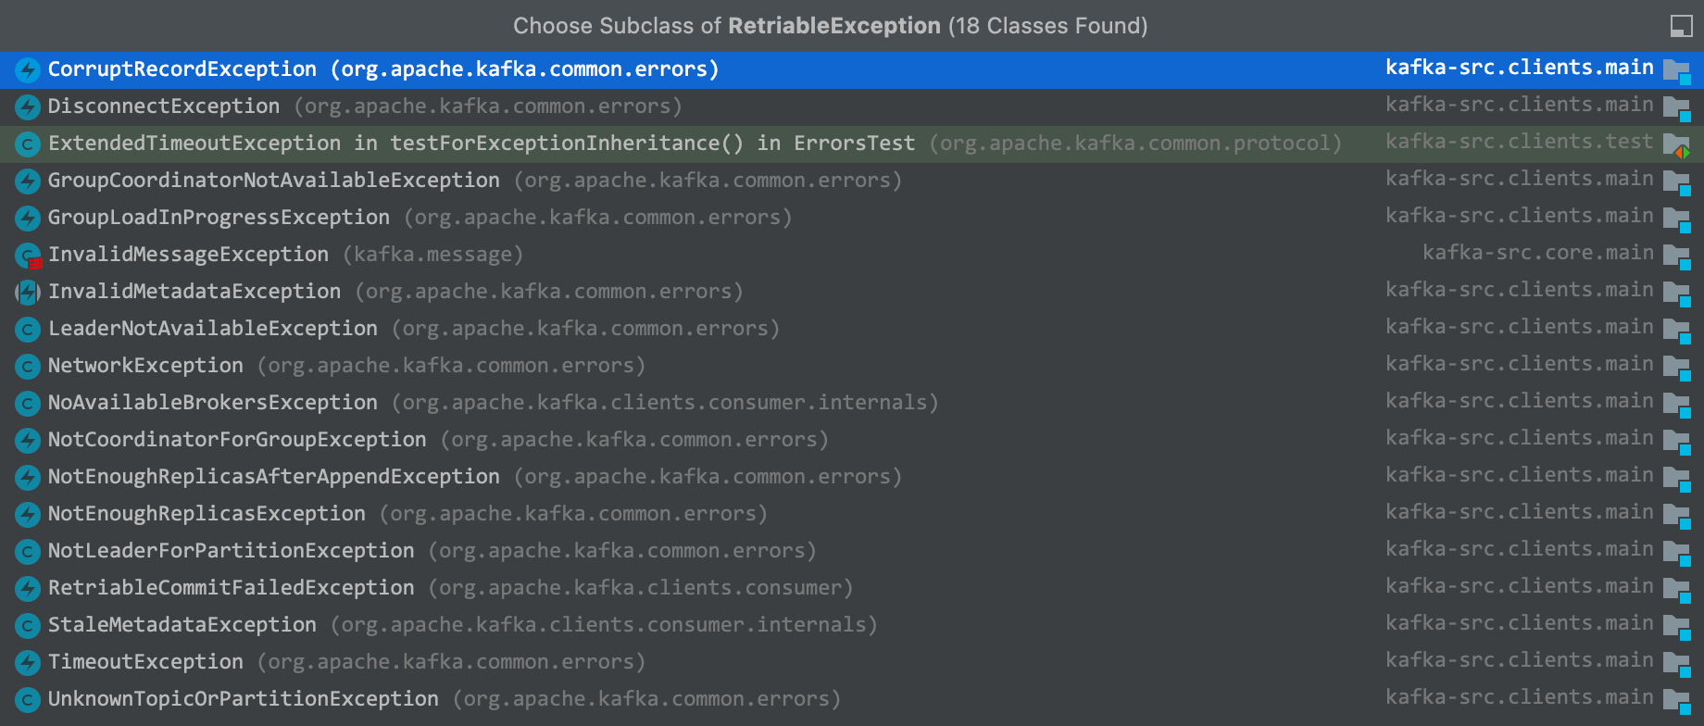Click the NotCoordinatorForGroupException class icon

point(28,440)
